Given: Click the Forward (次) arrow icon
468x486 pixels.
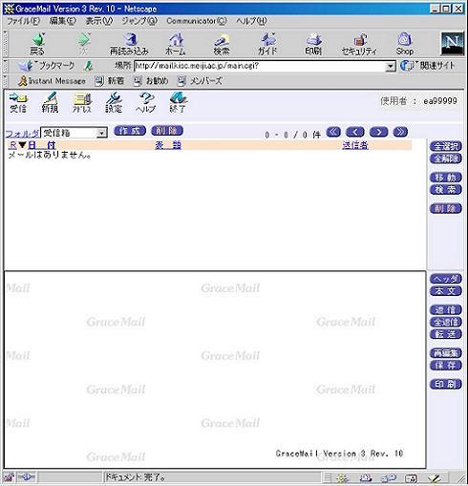Looking at the screenshot, I should (83, 44).
